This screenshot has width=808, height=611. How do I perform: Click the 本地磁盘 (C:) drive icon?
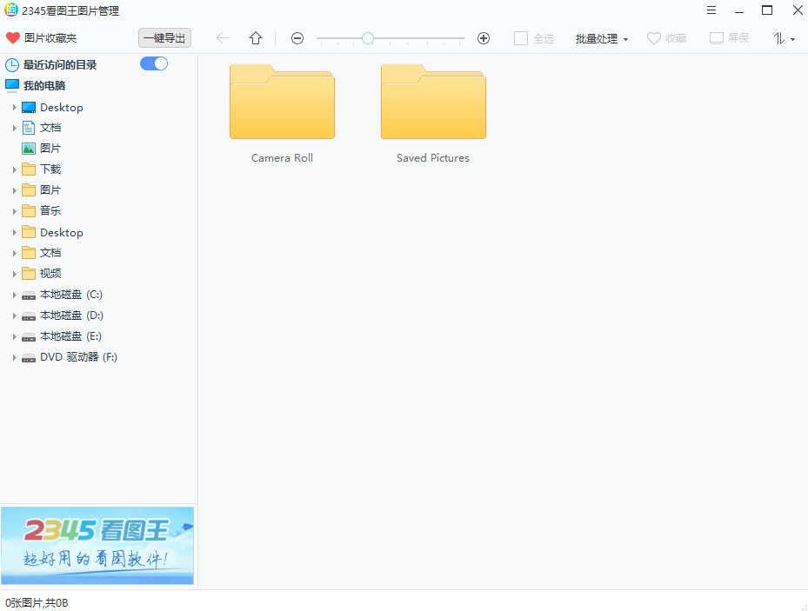(x=29, y=296)
